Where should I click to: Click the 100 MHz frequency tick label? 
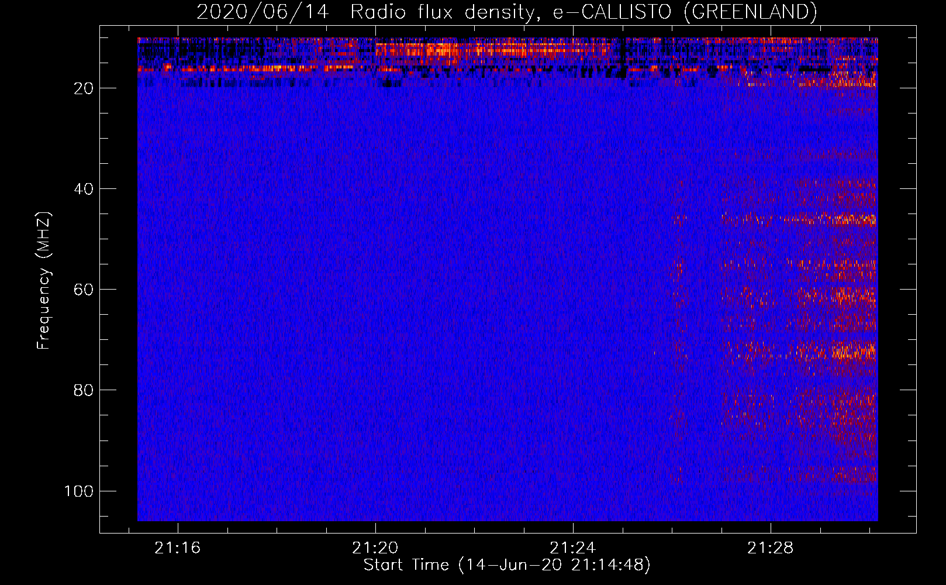click(x=79, y=491)
